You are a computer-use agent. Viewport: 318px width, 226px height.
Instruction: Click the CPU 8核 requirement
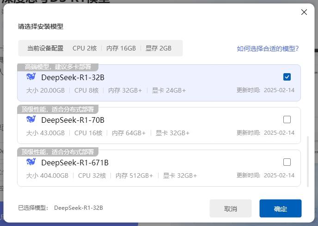tap(86, 90)
